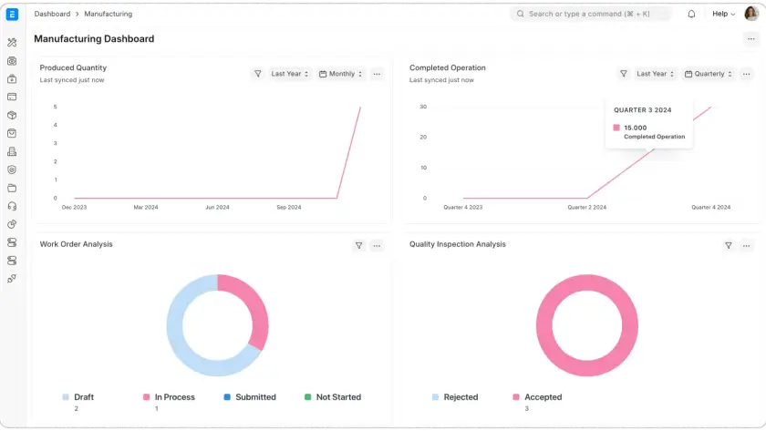Open the notifications bell icon
Image resolution: width=766 pixels, height=431 pixels.
[691, 15]
